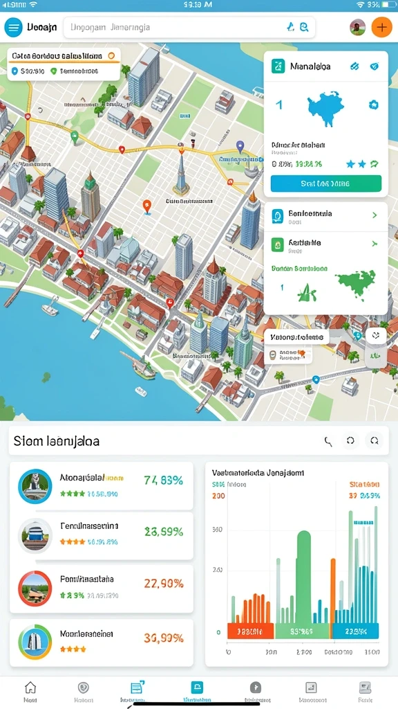Tap the teal icon beside Manalaloa title

[x=278, y=66]
